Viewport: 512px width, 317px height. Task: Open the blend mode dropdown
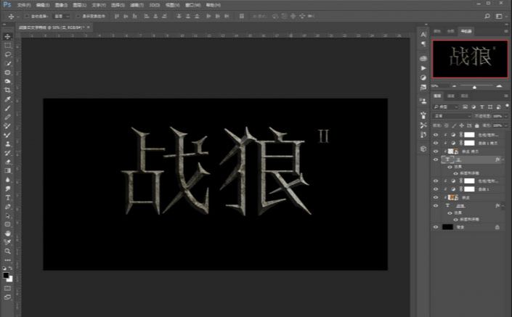[452, 116]
